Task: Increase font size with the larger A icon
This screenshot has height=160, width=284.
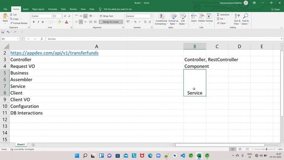Action: (65, 16)
